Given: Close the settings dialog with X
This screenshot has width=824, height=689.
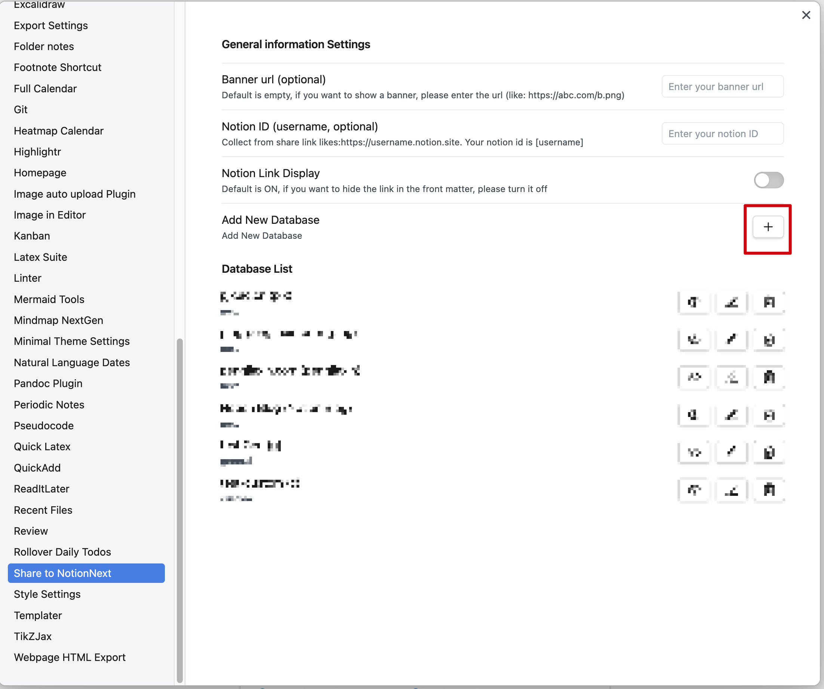Looking at the screenshot, I should (x=806, y=15).
